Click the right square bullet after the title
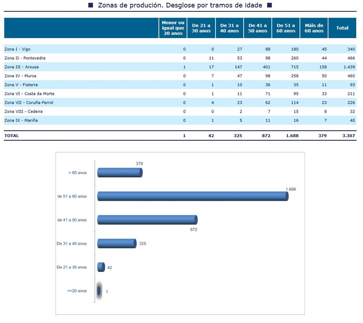This screenshot has height=323, width=363. (x=270, y=5)
